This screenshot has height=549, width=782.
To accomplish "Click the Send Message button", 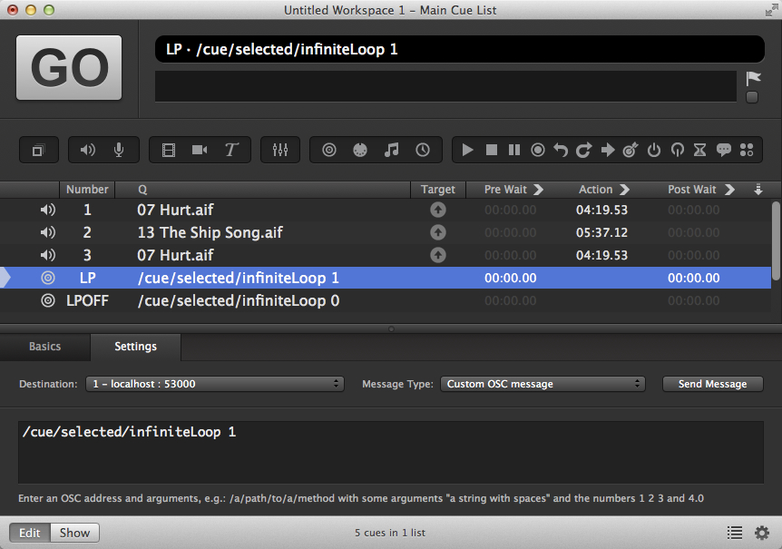I will pos(712,384).
